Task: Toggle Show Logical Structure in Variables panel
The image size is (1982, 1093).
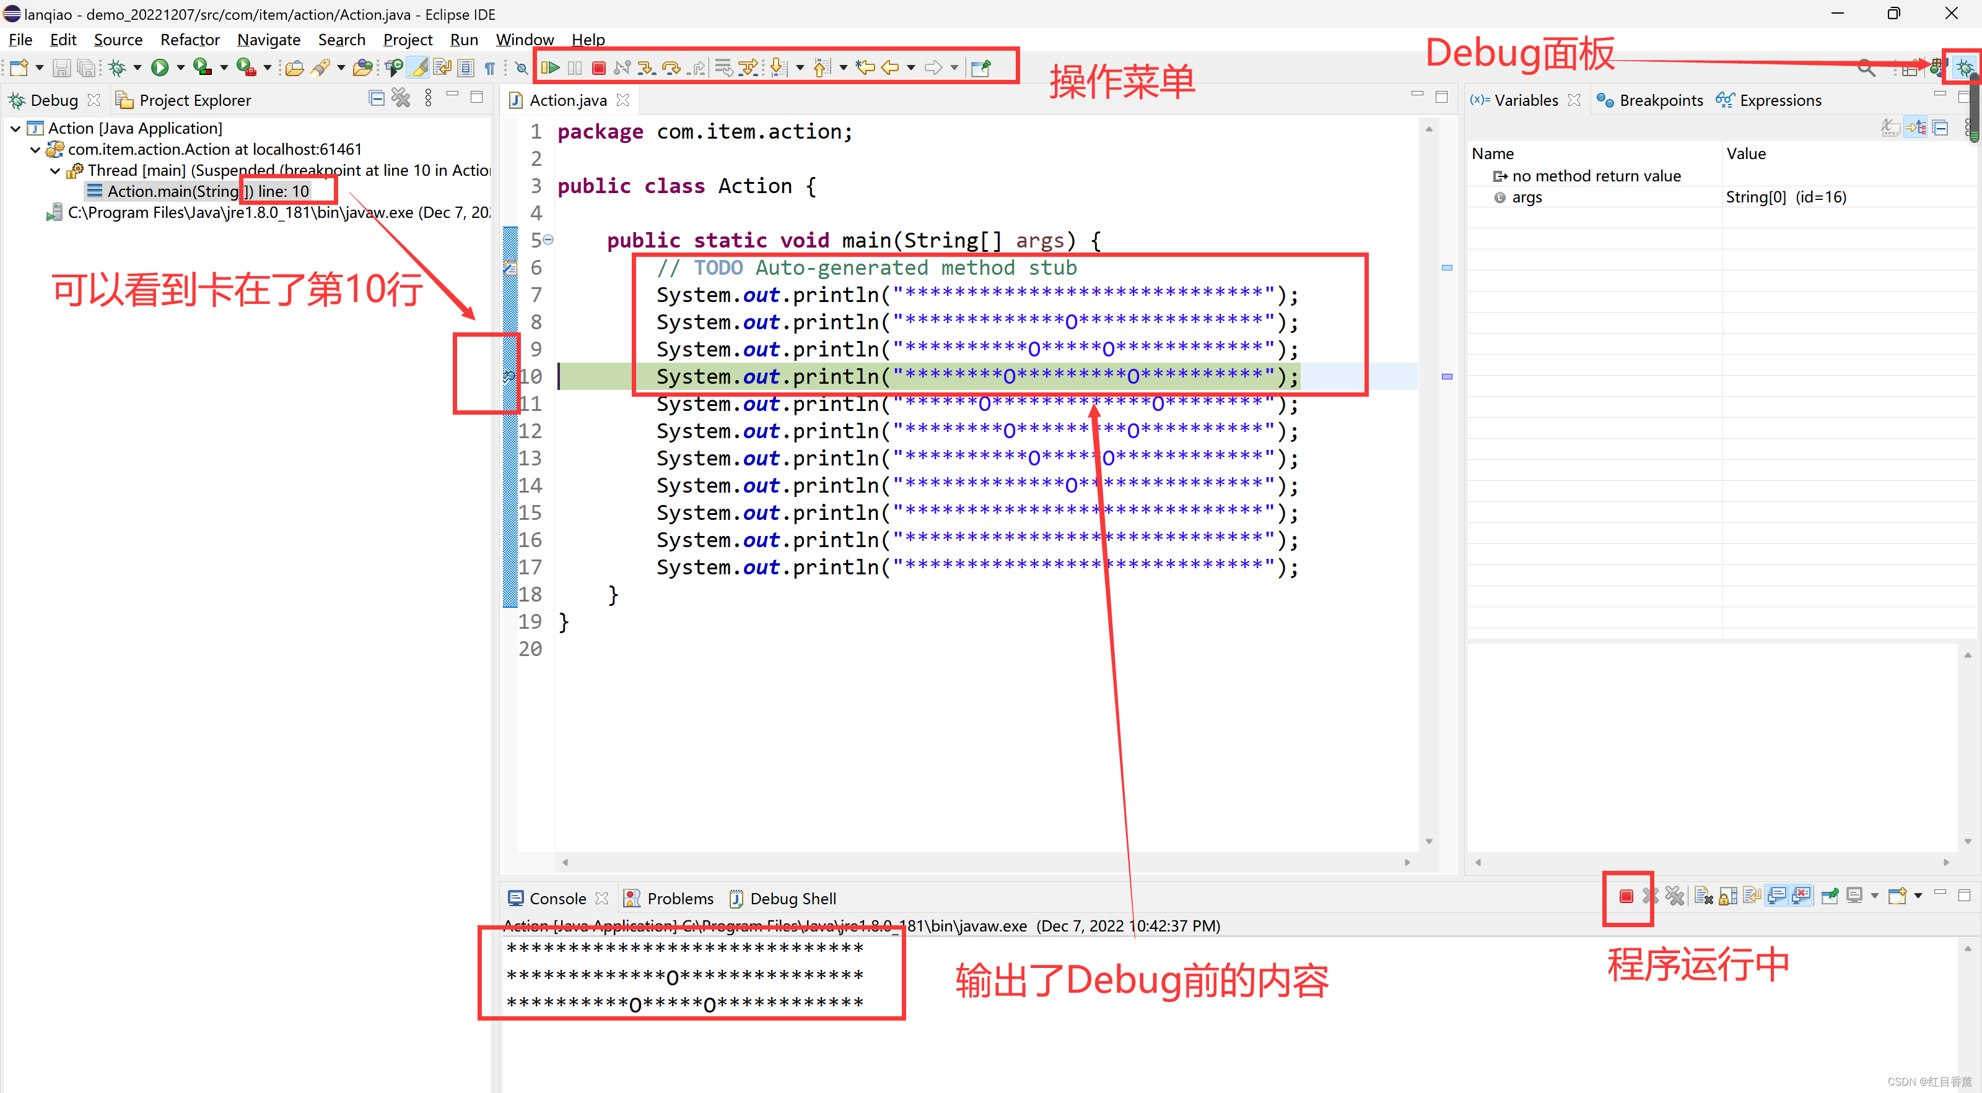Action: point(1916,127)
